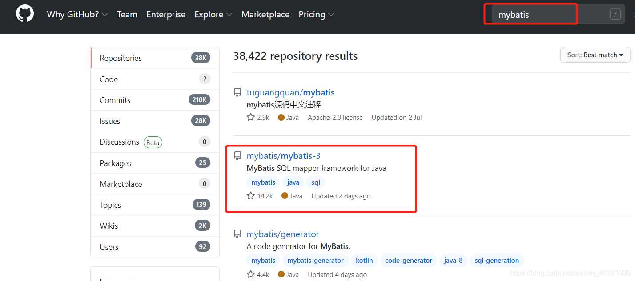Expand the Explore dropdown
Screen dimensions: 635x281
pos(213,14)
